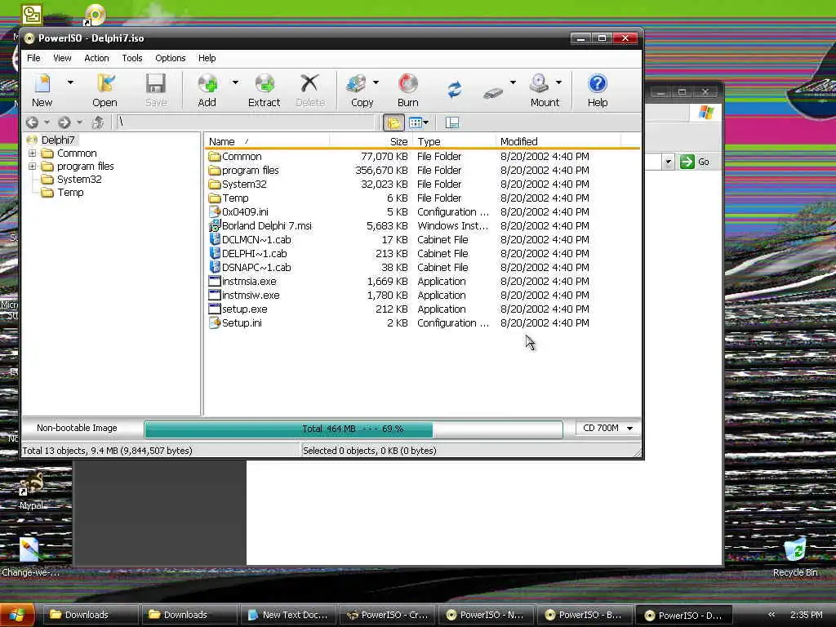
Task: Select the instmsia.exe file
Action: 248,281
